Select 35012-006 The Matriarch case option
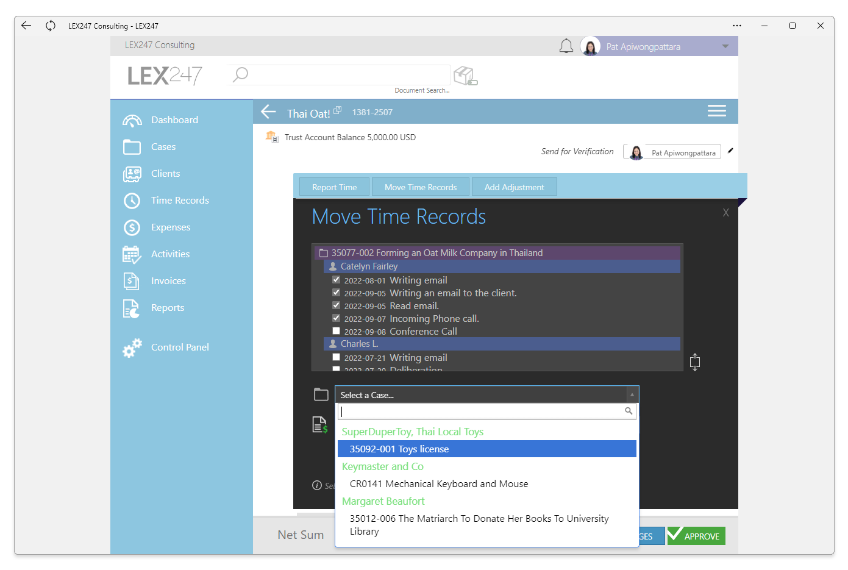848x570 pixels. coord(487,525)
